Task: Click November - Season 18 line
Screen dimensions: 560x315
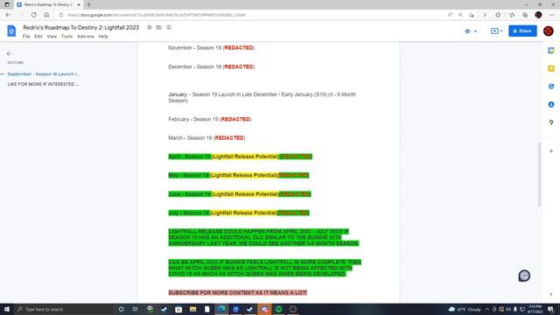Action: [x=212, y=48]
